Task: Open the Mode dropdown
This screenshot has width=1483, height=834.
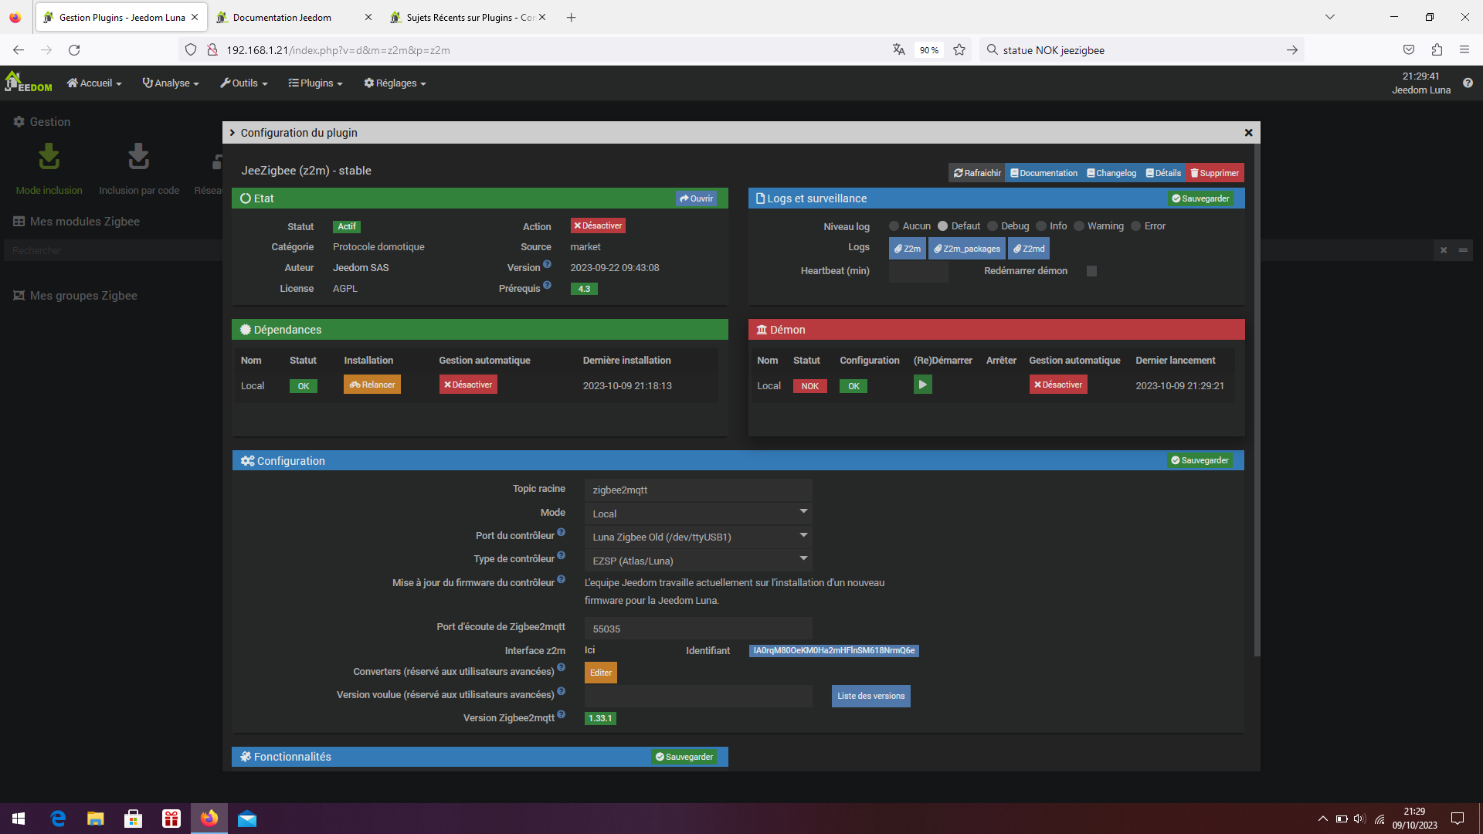Action: coord(698,514)
